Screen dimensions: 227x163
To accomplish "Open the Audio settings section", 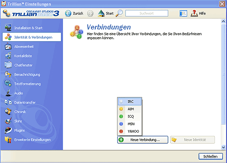I will [x=32, y=93].
